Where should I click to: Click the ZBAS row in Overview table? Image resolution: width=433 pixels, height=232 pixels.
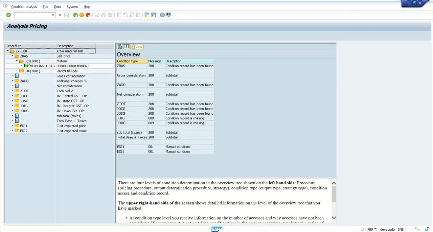coord(165,66)
